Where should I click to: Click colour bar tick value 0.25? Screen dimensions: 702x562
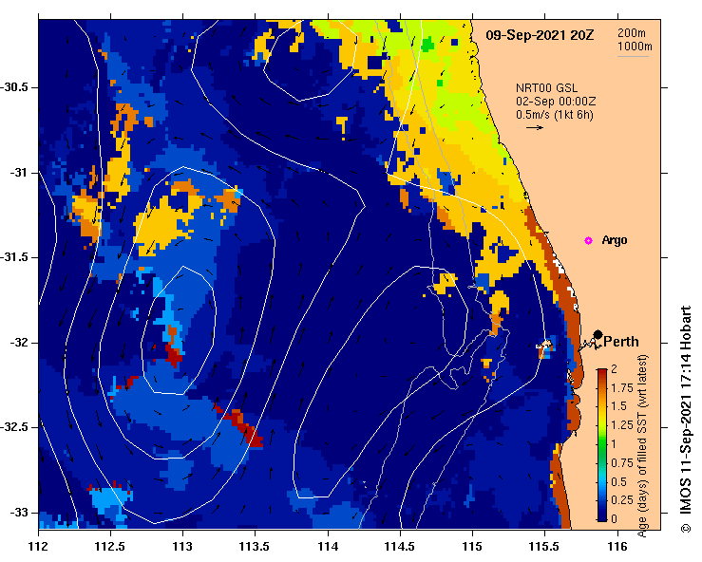coord(622,499)
